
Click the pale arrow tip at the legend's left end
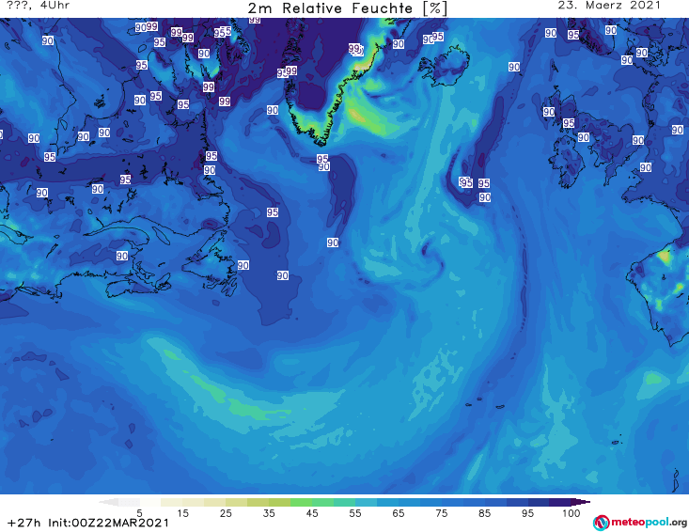(108, 502)
